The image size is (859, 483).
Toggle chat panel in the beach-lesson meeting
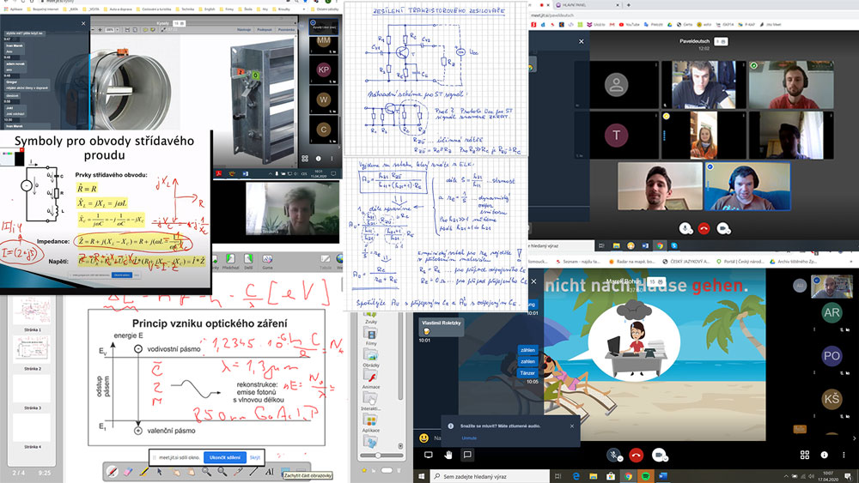(467, 455)
